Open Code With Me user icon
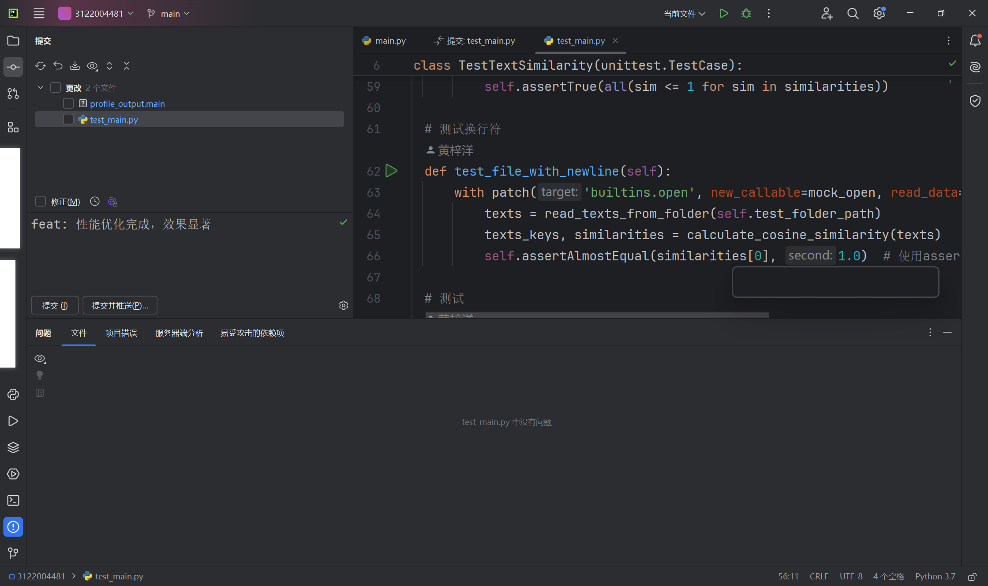This screenshot has width=988, height=586. [827, 13]
